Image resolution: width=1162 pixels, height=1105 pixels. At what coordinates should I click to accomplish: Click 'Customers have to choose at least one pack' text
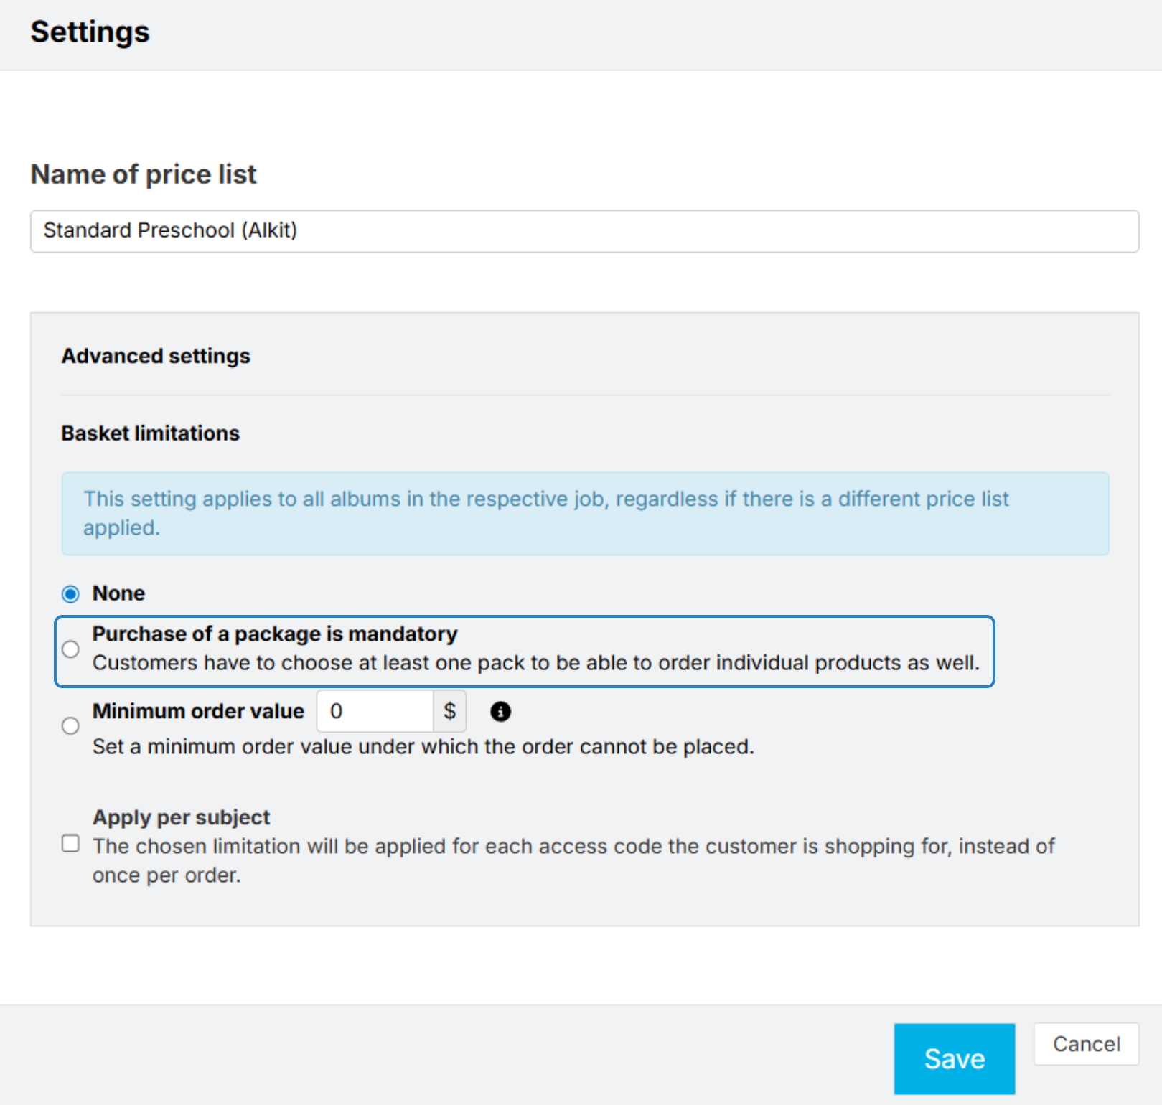click(536, 663)
